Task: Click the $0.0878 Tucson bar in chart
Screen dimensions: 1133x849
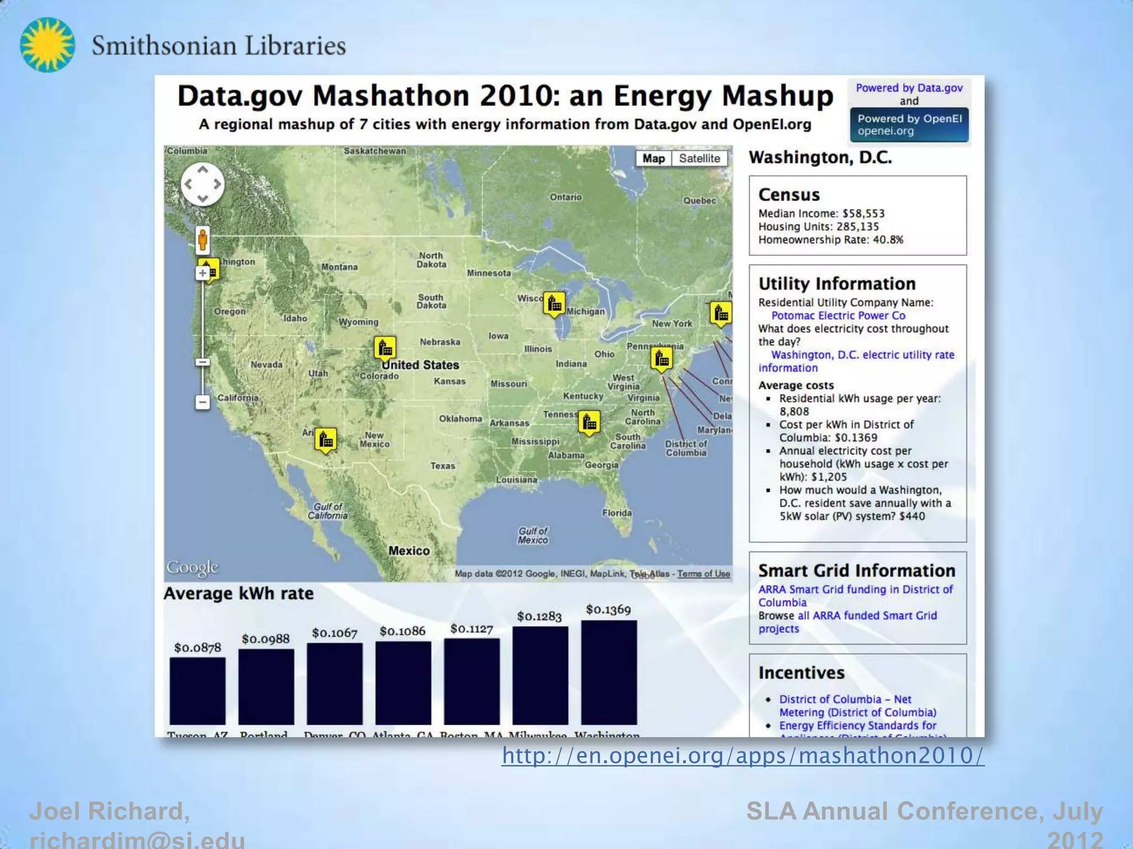Action: pos(198,691)
